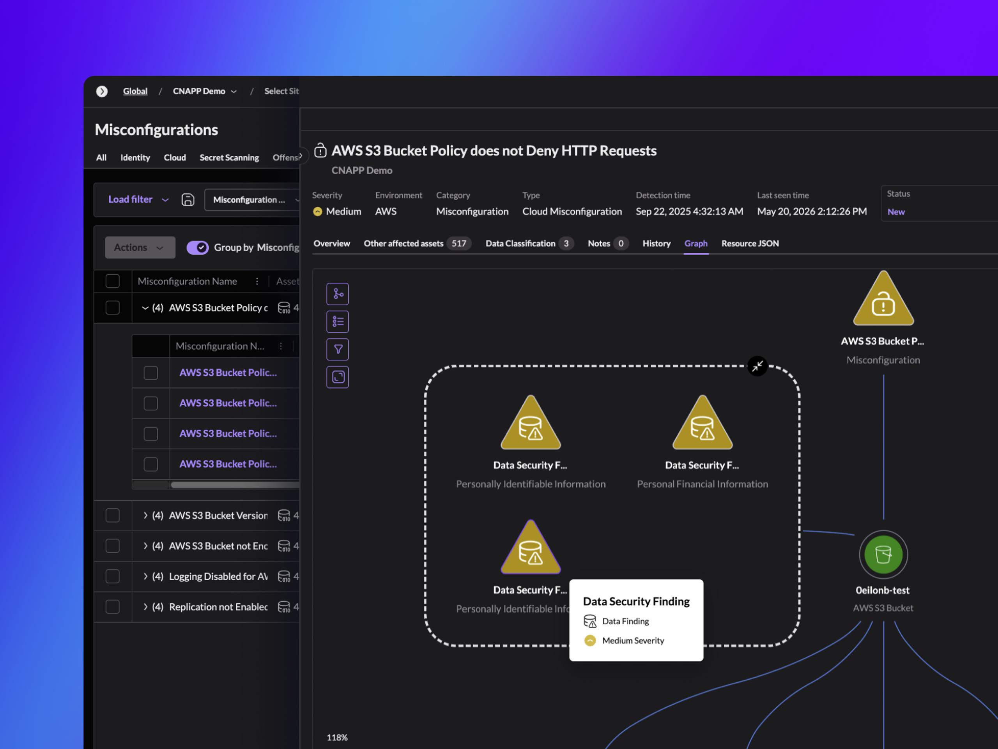Open the CNAPP Demo breadcrumb dropdown

pyautogui.click(x=205, y=91)
